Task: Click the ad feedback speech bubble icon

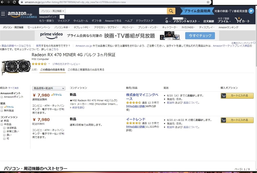Action: (254, 43)
